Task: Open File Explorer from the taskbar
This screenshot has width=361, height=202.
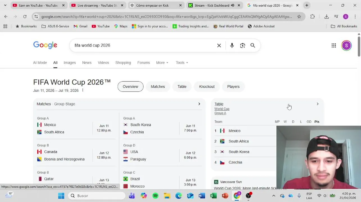Action: point(167,196)
